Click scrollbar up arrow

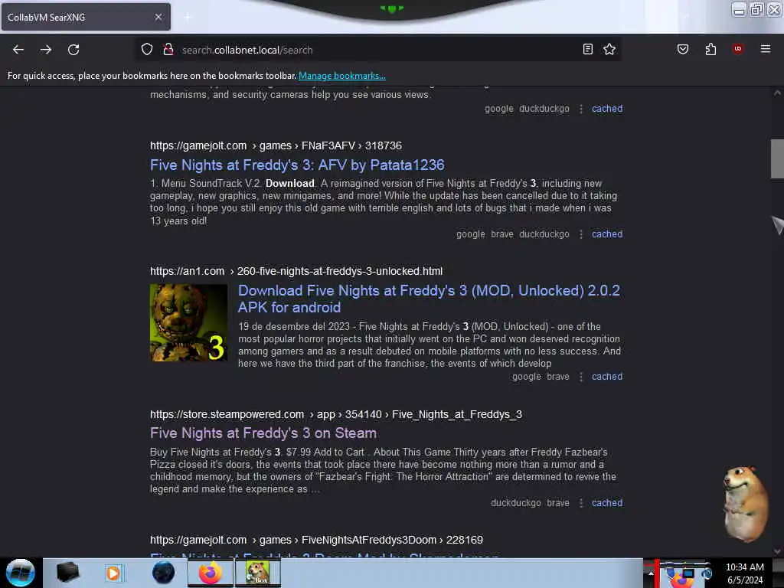pos(777,93)
